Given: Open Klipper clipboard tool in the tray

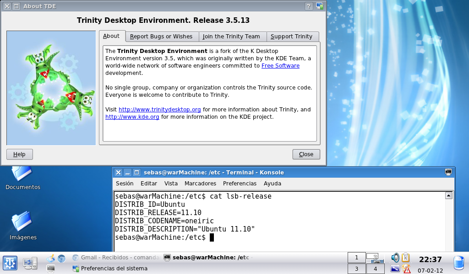Looking at the screenshot, I should 406,258.
